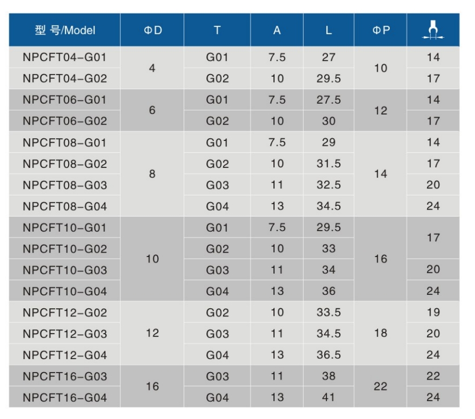Screen dimensions: 475x419
Task: Click the T column header
Action: 217,30
